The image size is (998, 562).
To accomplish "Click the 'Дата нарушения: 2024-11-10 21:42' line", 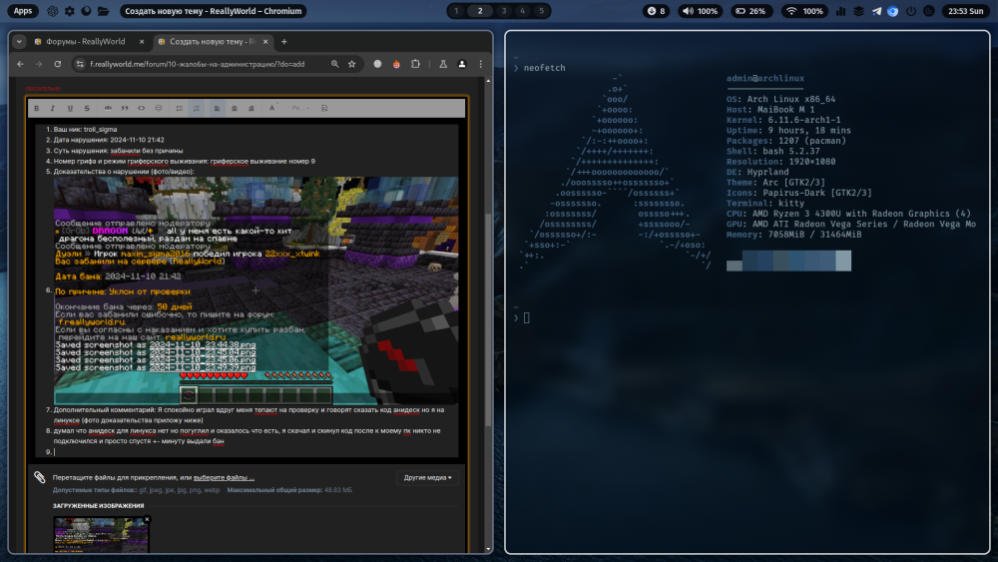I will (109, 140).
